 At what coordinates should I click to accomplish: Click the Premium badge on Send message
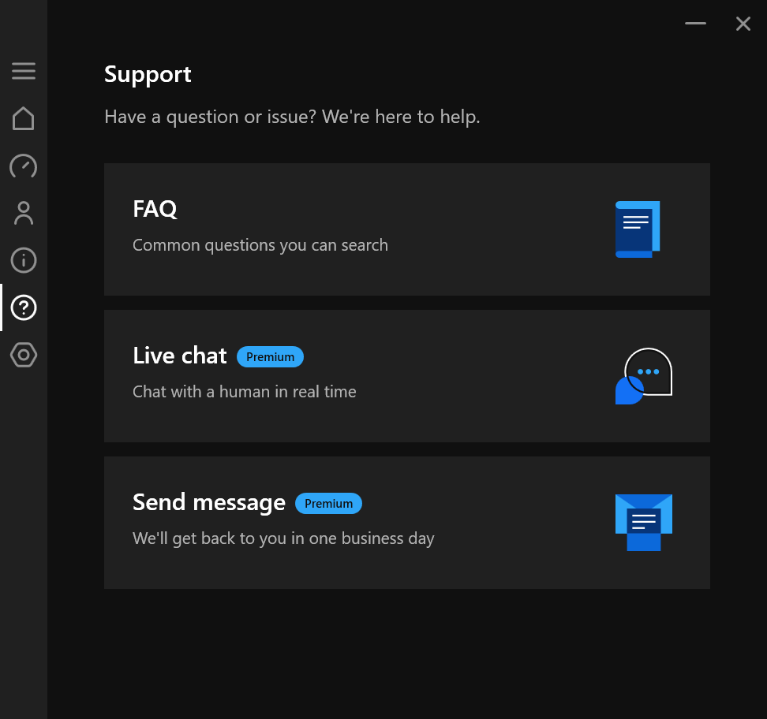pos(328,503)
